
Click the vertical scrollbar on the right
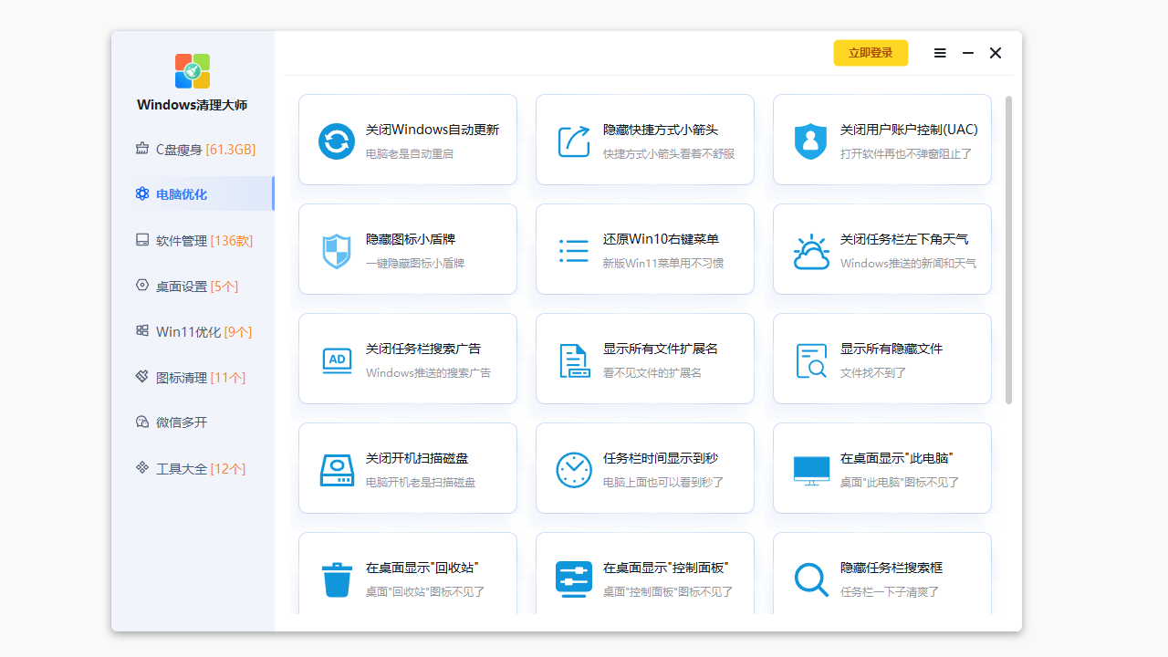(1008, 251)
